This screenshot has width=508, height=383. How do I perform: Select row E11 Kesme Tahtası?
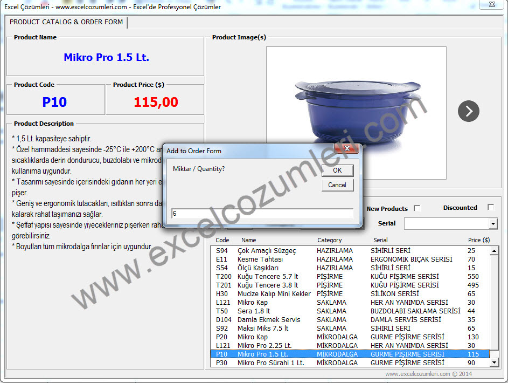350,259
